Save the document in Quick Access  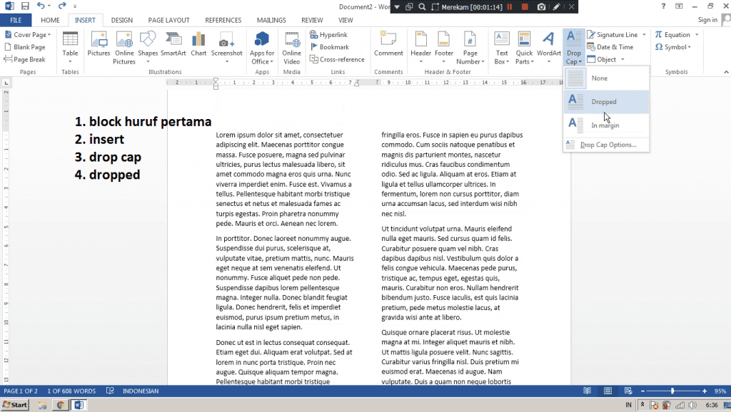tap(25, 6)
